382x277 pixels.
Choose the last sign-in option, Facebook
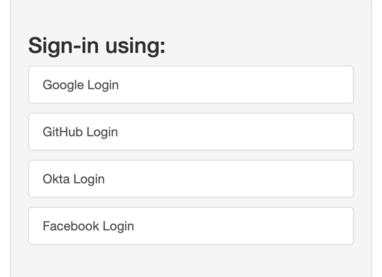[191, 226]
